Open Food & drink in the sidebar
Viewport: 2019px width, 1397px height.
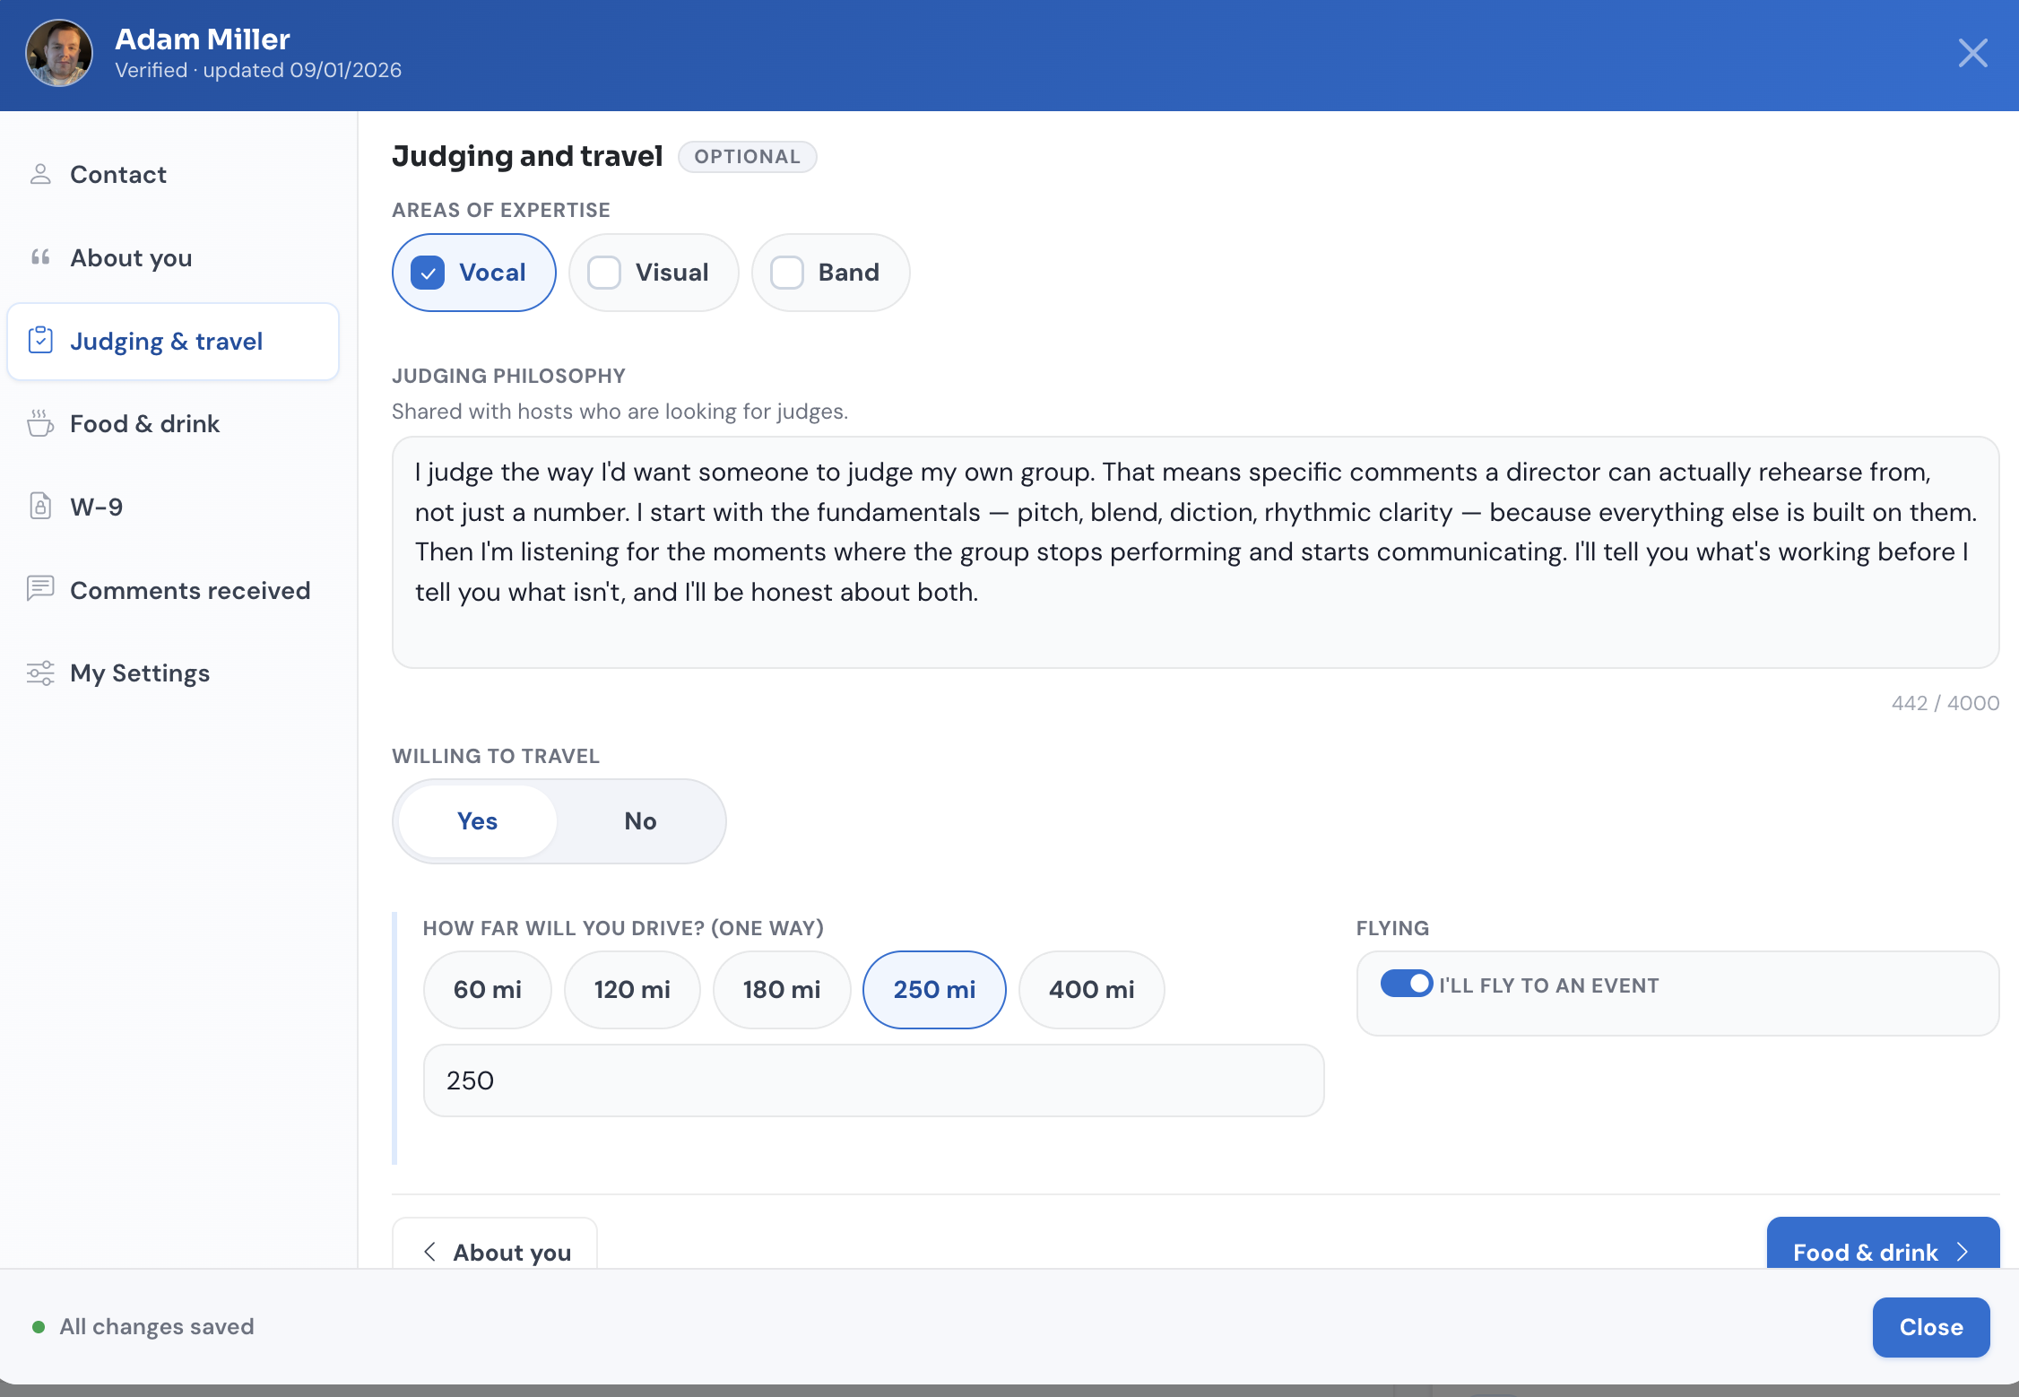click(x=173, y=423)
